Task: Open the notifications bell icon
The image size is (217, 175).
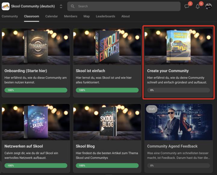Action: [x=198, y=6]
